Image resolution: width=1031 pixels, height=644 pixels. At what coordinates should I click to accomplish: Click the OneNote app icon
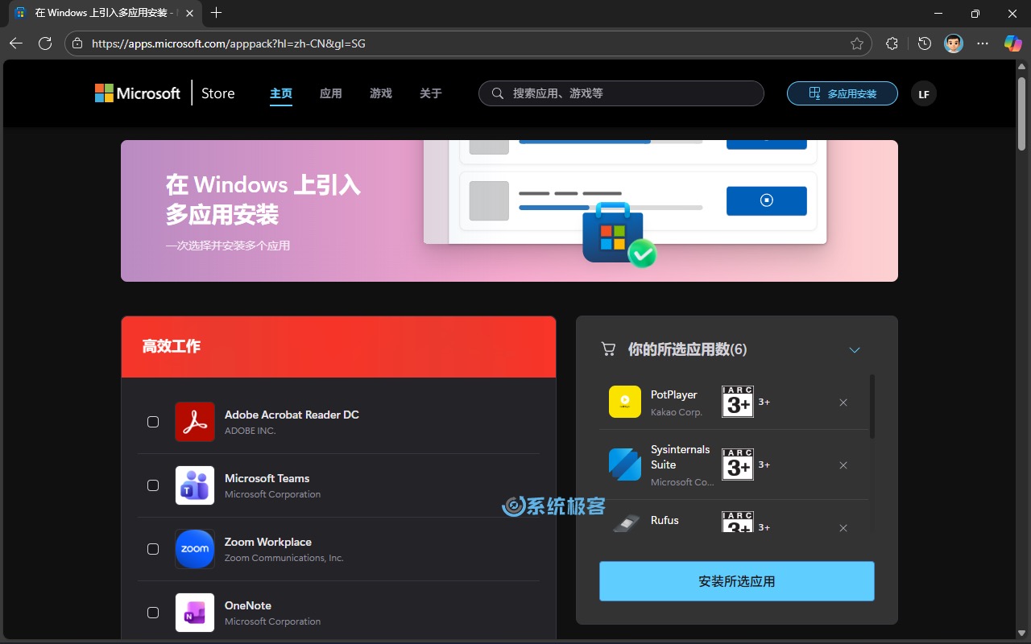[x=194, y=612]
